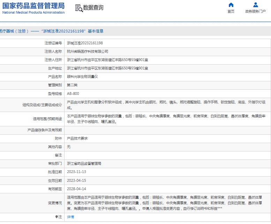The width and height of the screenshot is (271, 224).
Task: Click the effective date 2023-04-15
Action: pos(76,180)
